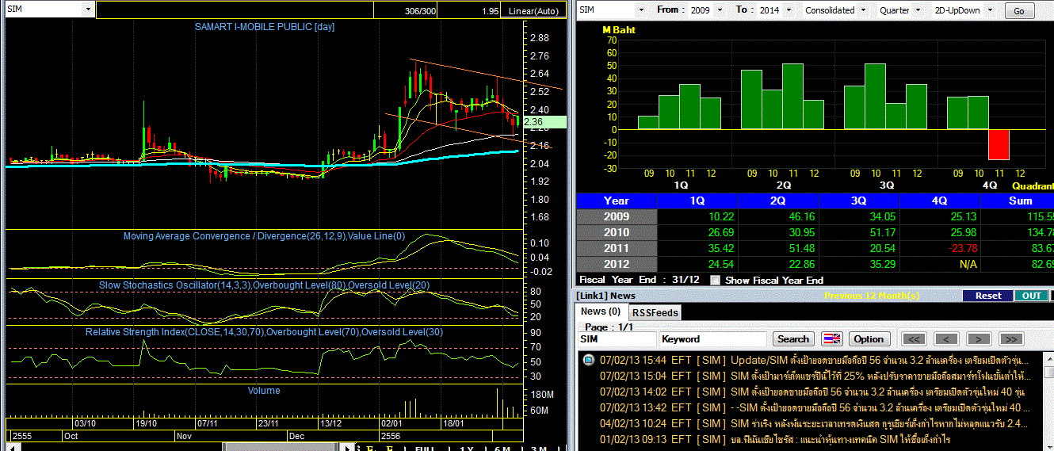Viewport: 1054px width, 451px height.
Task: Open the 07/02/13 15:04 SIM news item
Action: coord(815,376)
